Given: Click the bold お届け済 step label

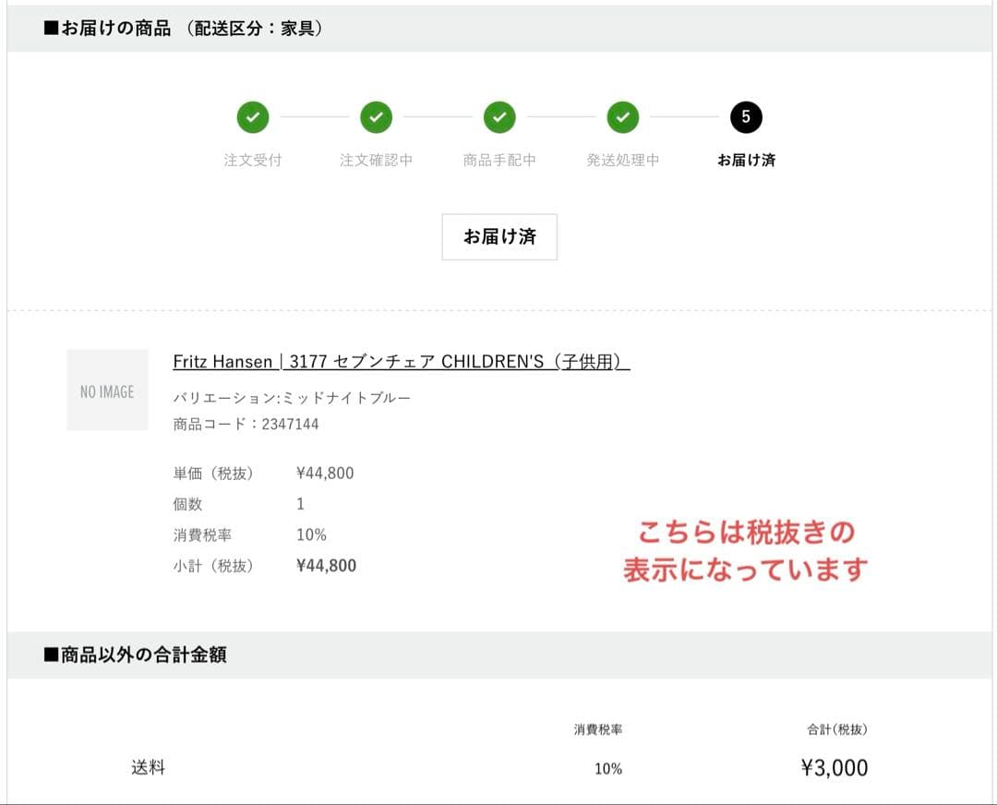Looking at the screenshot, I should coord(746,160).
